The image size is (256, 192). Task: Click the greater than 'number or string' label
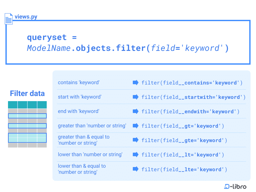92,126
